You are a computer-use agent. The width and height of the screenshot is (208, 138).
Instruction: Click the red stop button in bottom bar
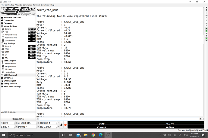[x=65, y=124]
